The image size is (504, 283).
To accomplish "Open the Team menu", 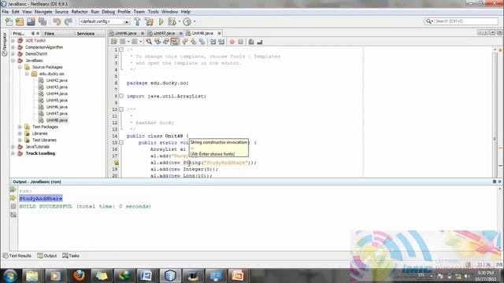I will [139, 12].
